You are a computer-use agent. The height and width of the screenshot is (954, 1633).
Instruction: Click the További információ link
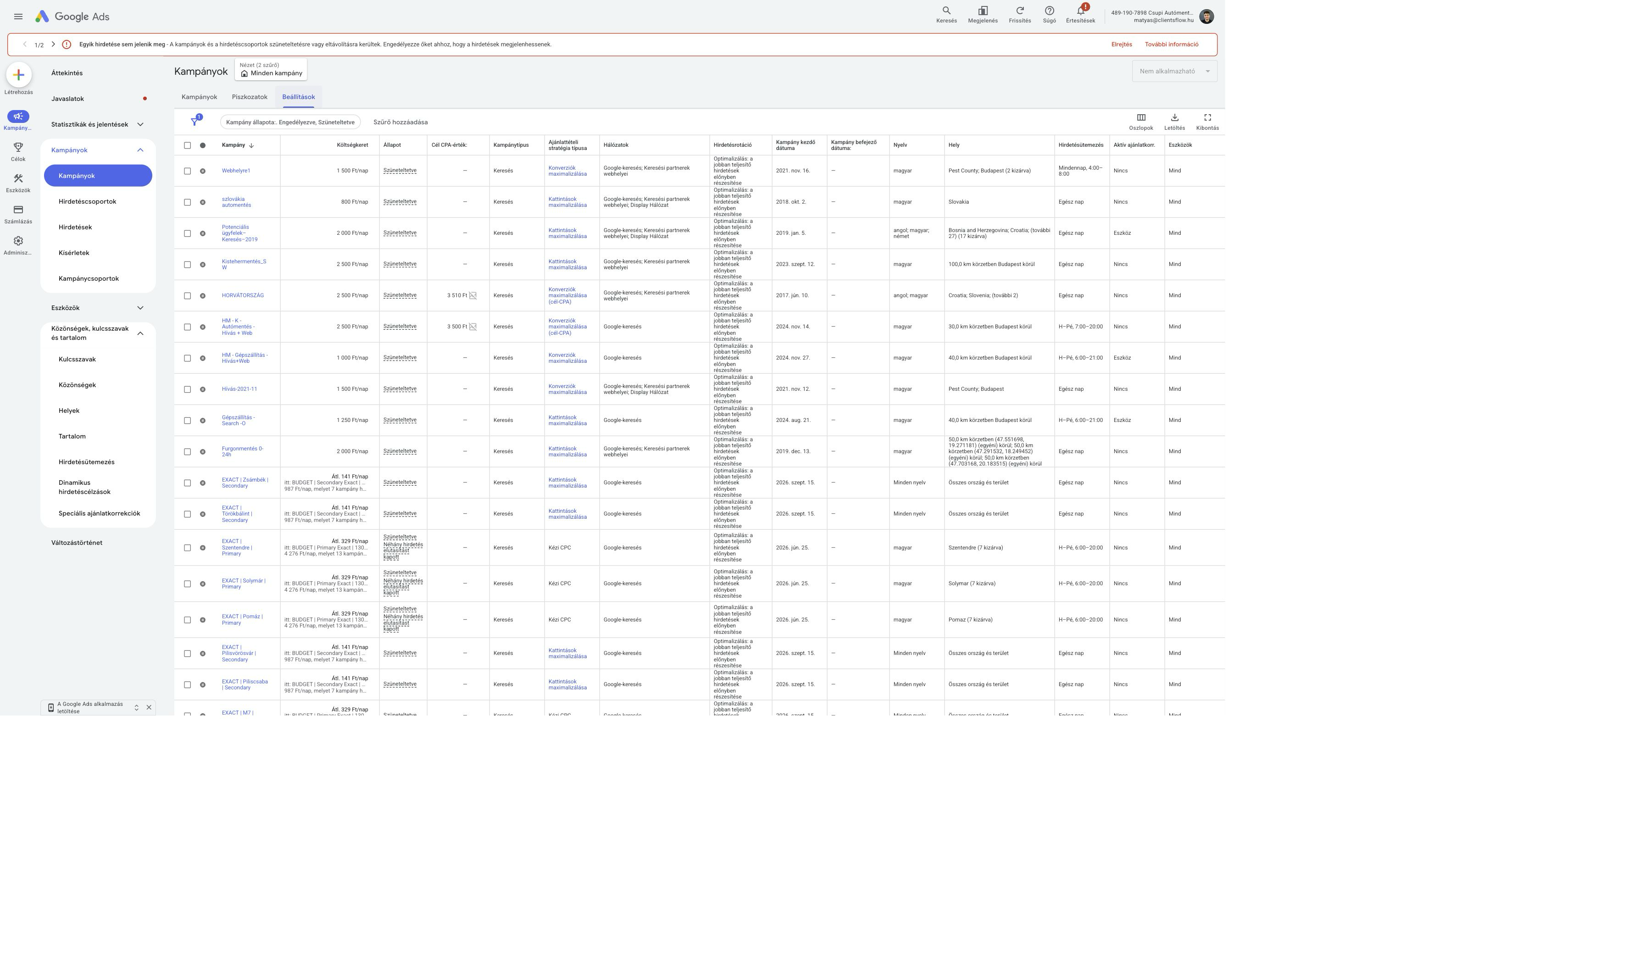click(1172, 45)
